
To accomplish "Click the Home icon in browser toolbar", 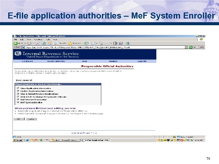I will [50, 43].
